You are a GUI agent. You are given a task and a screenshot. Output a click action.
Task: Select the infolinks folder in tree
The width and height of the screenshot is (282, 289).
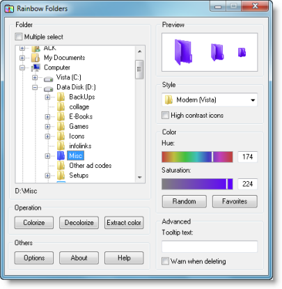tap(80, 146)
